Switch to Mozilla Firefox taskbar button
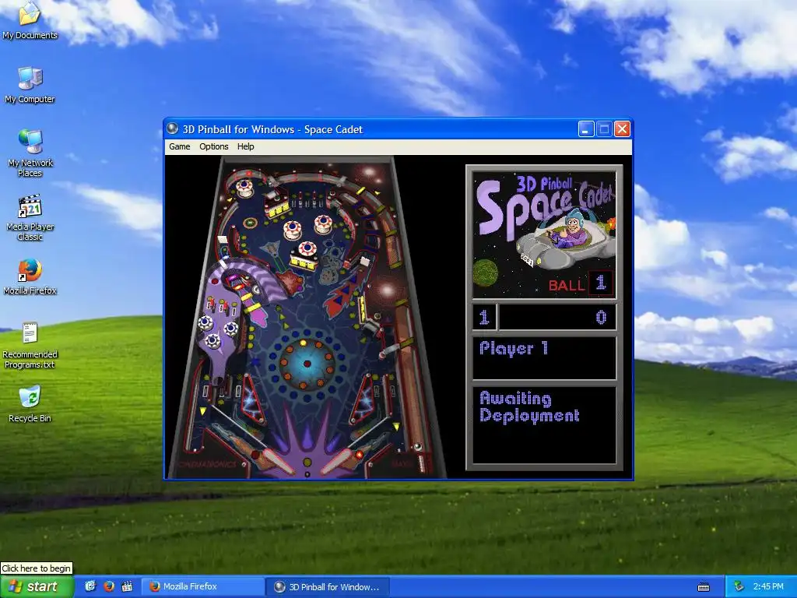This screenshot has width=797, height=598. (202, 586)
